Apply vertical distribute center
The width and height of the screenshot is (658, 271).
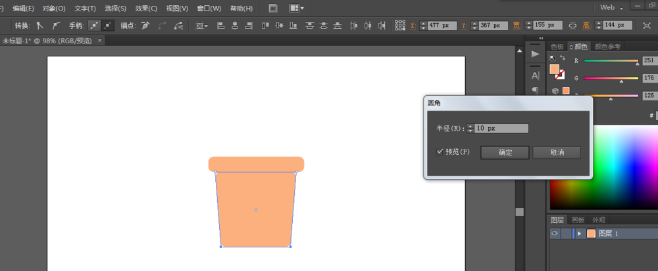(324, 26)
